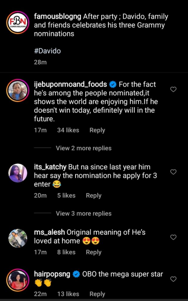This screenshot has width=188, height=301.
Task: Tap its_katchy's profile photo
Action: click(18, 173)
